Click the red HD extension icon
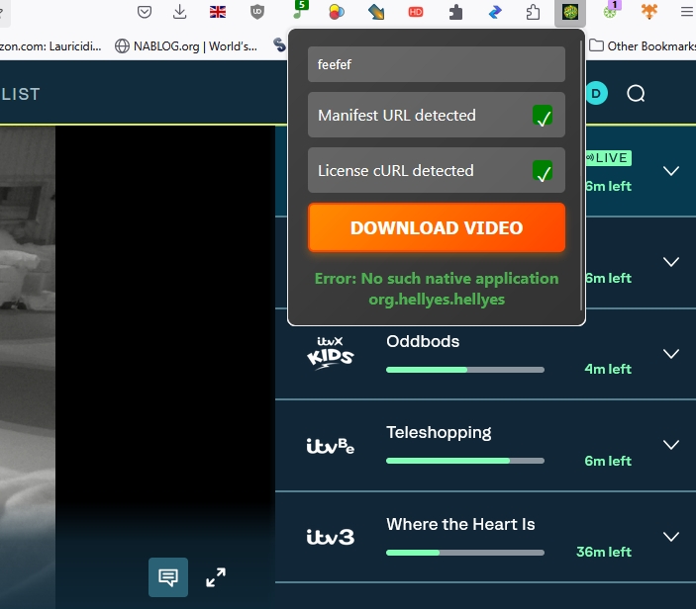The height and width of the screenshot is (609, 696). point(416,12)
